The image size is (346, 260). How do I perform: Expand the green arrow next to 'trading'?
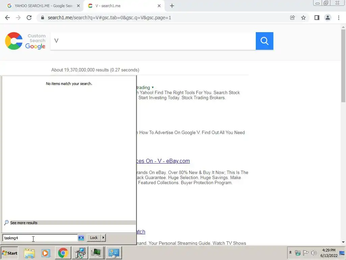pos(153,88)
